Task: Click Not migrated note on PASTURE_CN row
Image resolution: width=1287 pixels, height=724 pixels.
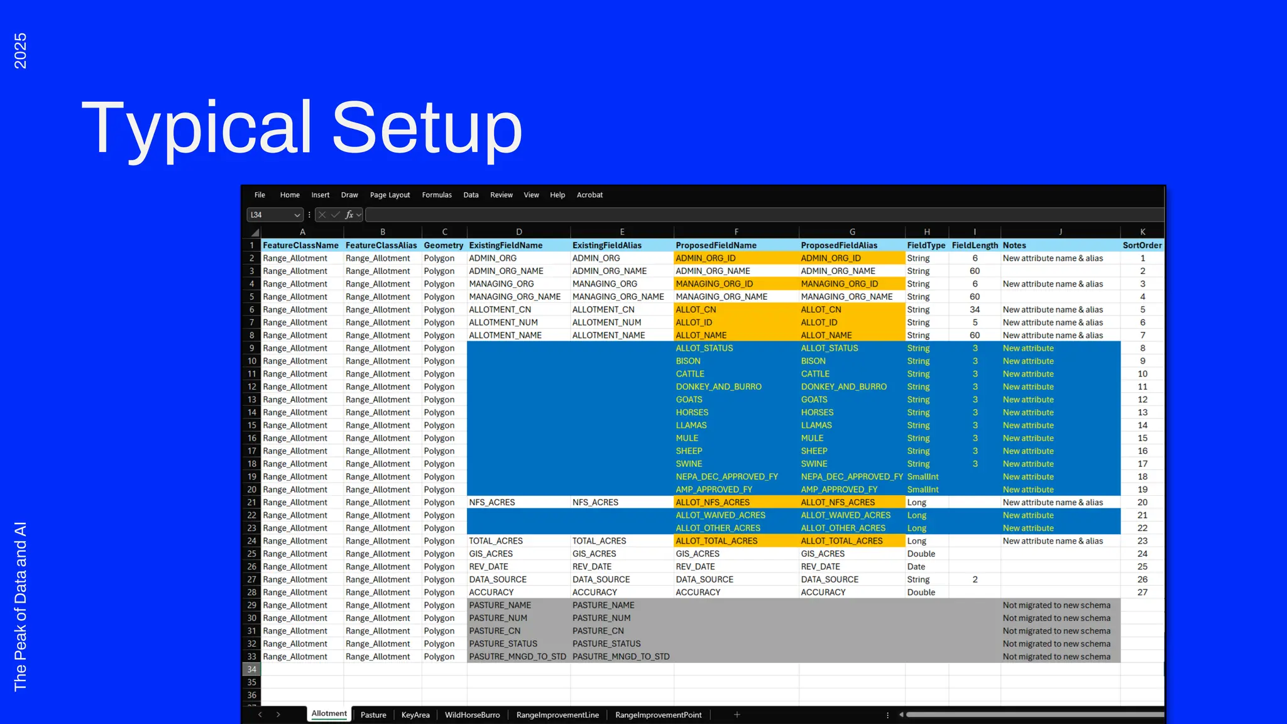Action: pyautogui.click(x=1060, y=631)
